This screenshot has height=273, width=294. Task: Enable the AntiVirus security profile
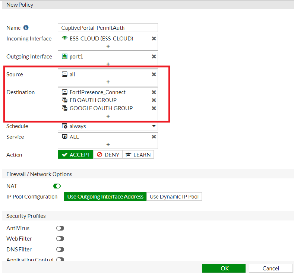60,228
